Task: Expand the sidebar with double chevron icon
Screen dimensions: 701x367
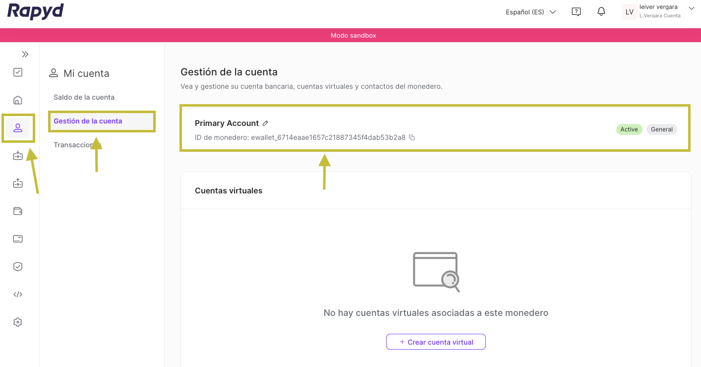Action: click(x=25, y=54)
